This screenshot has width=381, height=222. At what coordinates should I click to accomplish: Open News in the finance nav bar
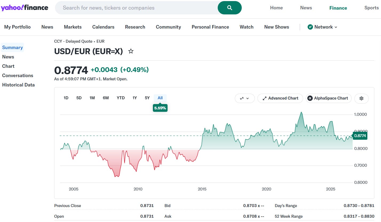(47, 27)
